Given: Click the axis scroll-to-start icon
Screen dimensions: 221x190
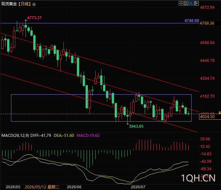Looking at the screenshot, I should [x=186, y=3].
